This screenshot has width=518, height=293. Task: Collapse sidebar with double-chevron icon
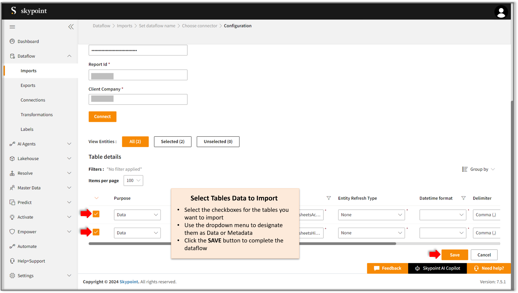tap(71, 27)
